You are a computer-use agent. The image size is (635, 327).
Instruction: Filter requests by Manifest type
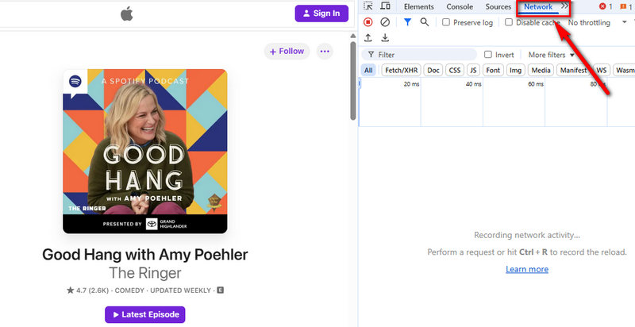573,70
